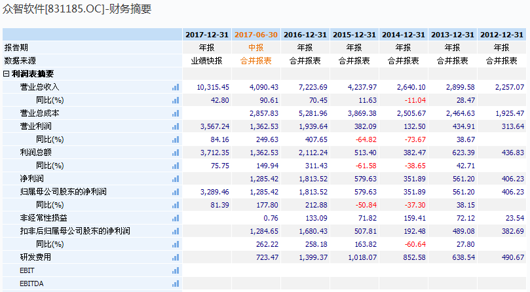Click the 净利润 row label
The height and width of the screenshot is (292, 530).
[31, 179]
